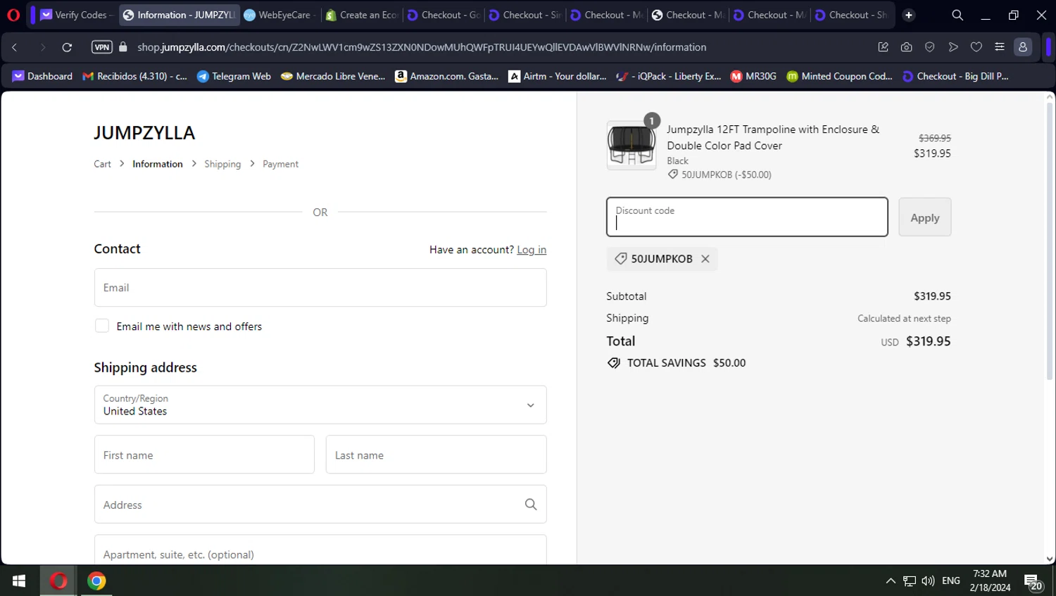The width and height of the screenshot is (1056, 596).
Task: Switch to the Create an Eco tab
Action: pos(362,15)
